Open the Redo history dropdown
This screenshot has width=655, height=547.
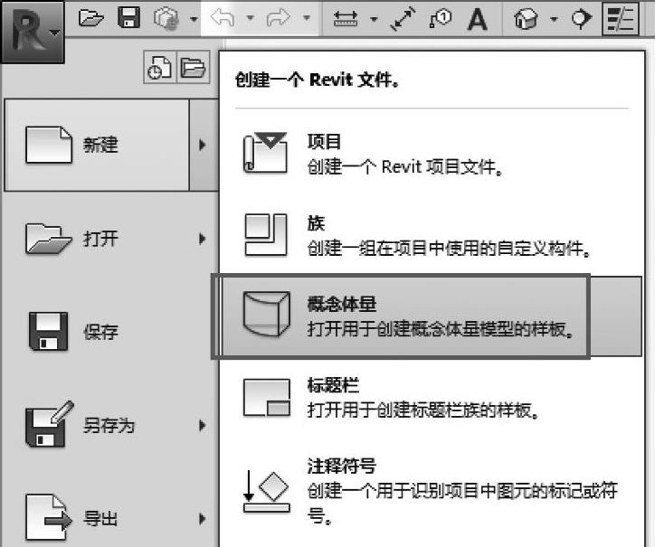tap(307, 18)
